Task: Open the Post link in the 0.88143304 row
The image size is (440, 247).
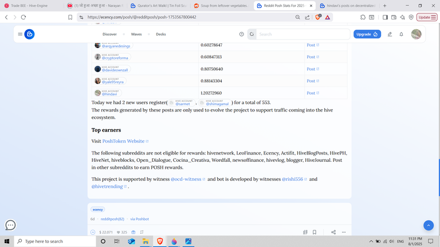Action: coord(313,81)
